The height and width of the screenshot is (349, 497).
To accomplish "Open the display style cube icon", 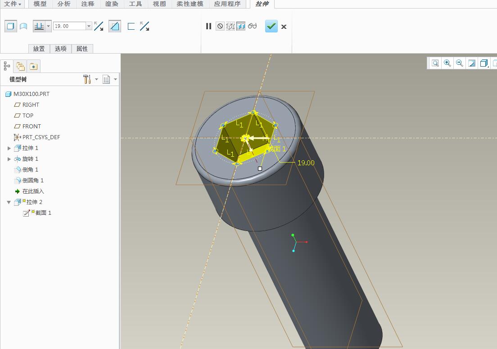I will tap(483, 63).
